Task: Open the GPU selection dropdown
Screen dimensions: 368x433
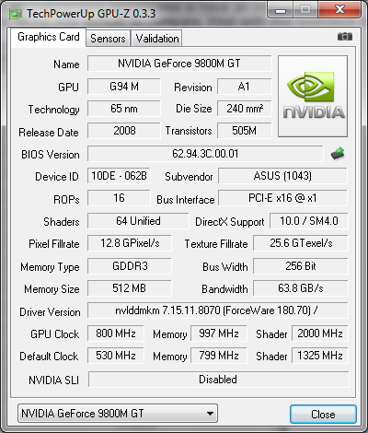Action: pos(118,414)
